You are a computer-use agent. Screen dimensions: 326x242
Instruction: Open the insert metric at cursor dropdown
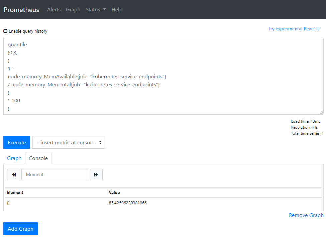tap(69, 142)
